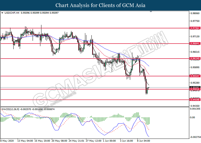Click the 20 May 08:00 time label

click(x=59, y=141)
